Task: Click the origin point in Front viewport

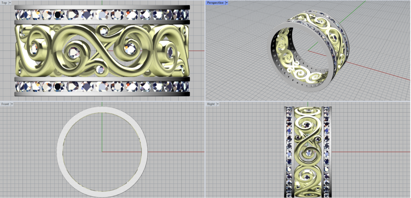Action: point(102,152)
